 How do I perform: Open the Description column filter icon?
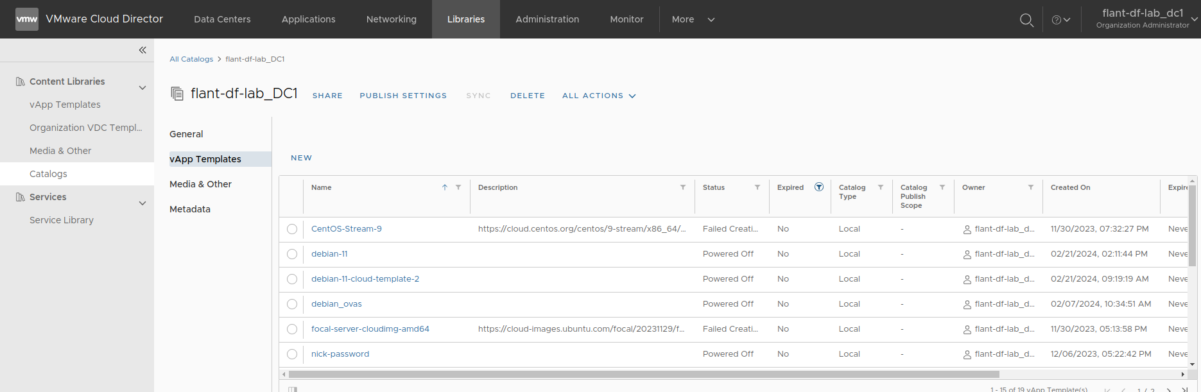(x=683, y=187)
